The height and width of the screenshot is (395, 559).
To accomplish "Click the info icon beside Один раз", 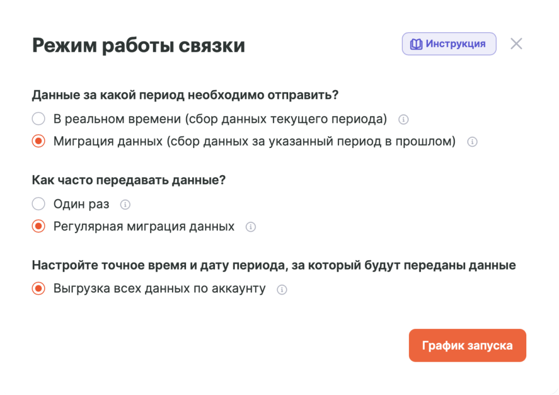I will 125,205.
